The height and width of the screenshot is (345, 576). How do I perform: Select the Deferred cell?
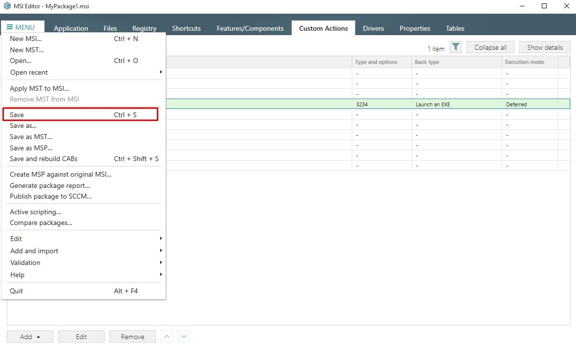(530, 104)
